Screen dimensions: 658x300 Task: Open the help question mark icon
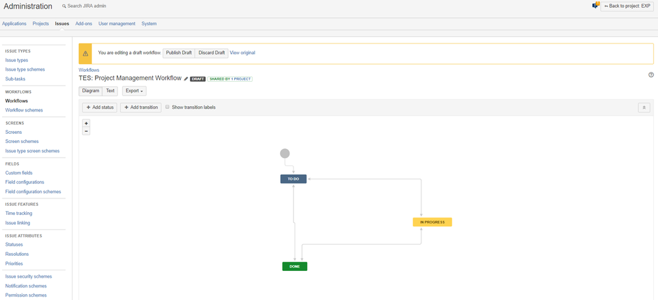[x=651, y=75]
